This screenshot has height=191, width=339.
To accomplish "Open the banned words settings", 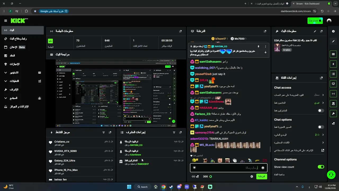I will tap(299, 142).
